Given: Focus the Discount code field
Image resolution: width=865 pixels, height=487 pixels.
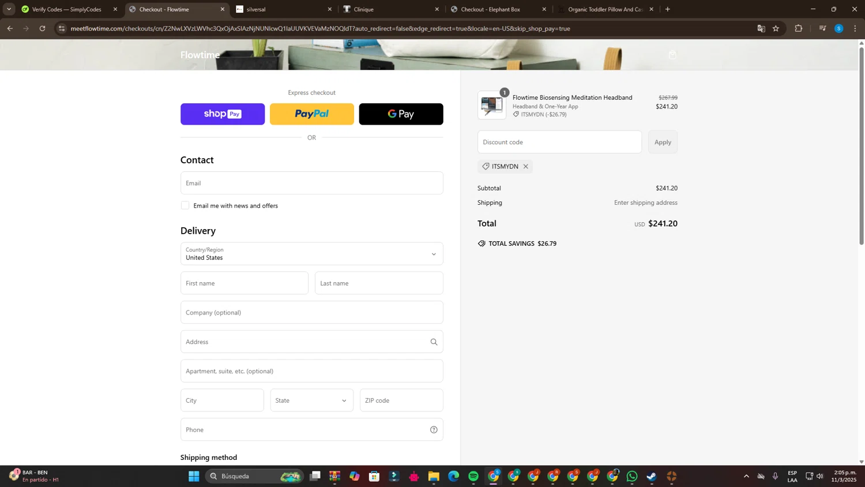Looking at the screenshot, I should tap(559, 142).
